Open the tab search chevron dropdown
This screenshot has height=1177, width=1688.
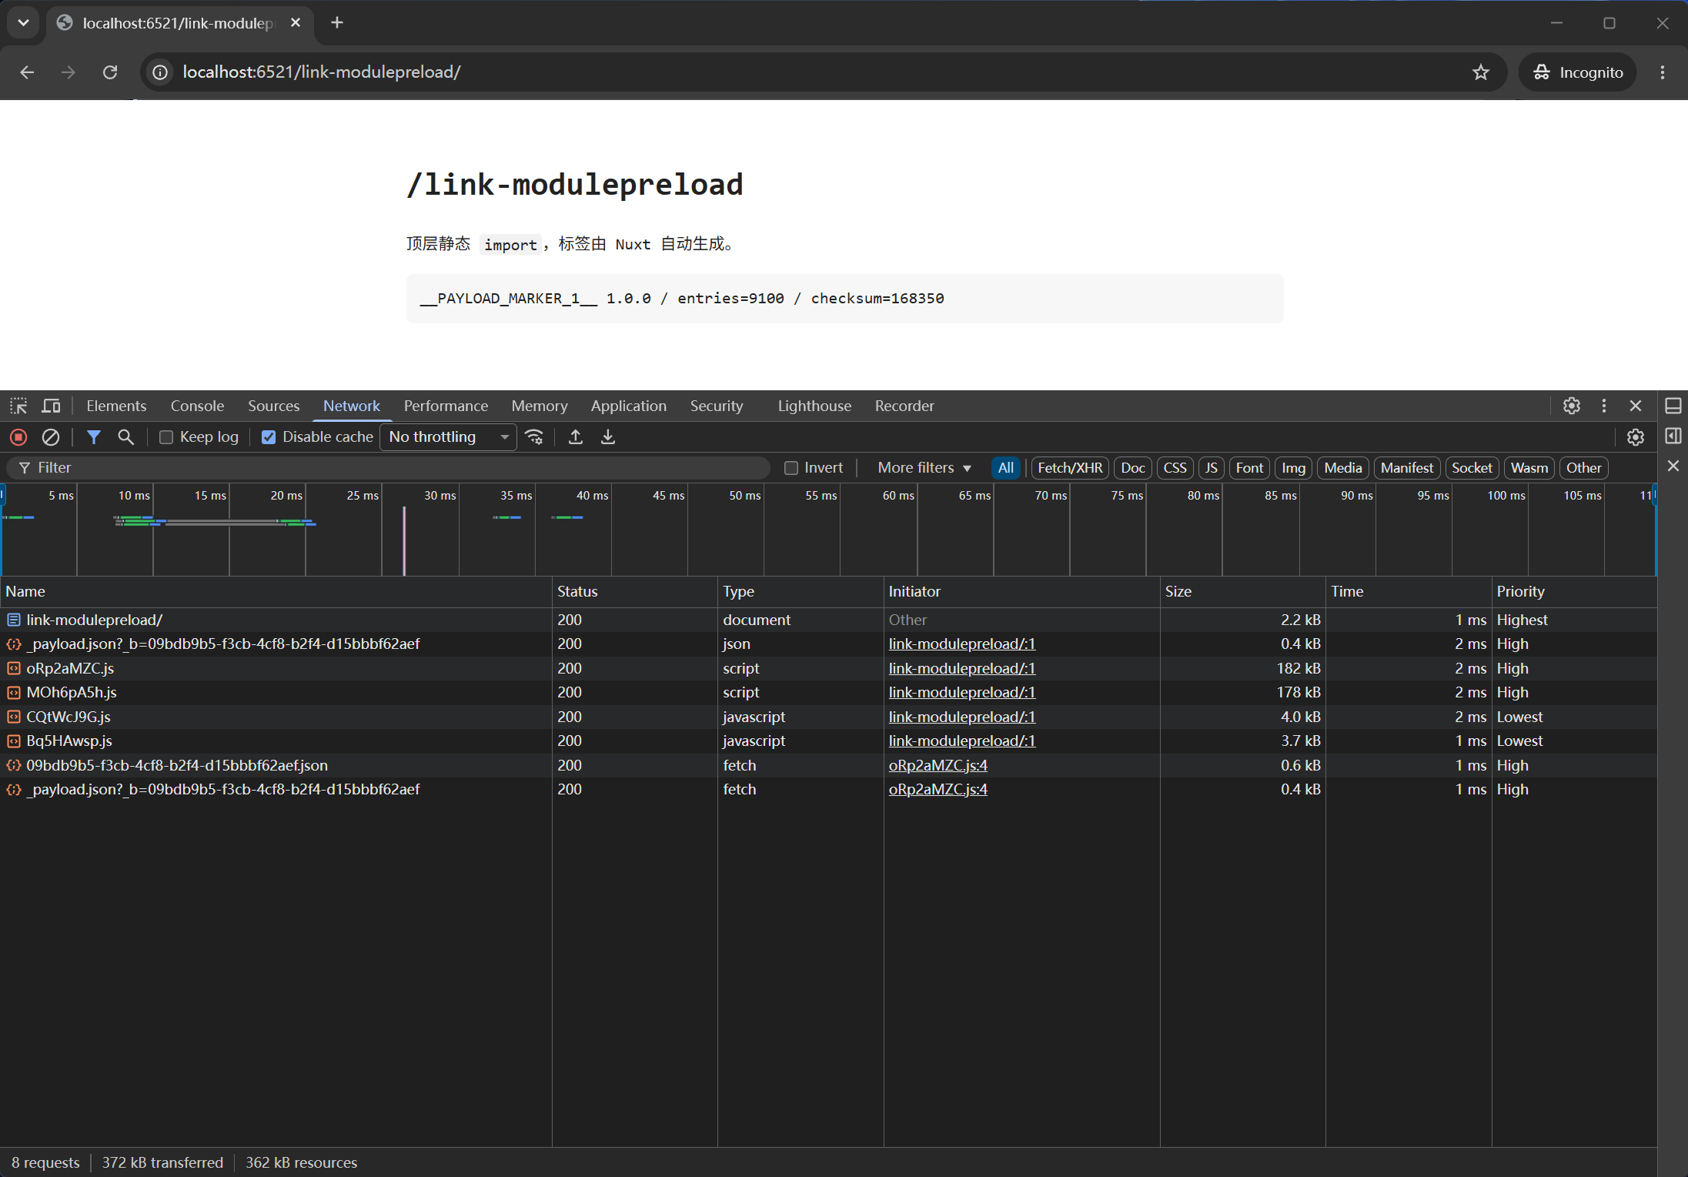[x=24, y=23]
